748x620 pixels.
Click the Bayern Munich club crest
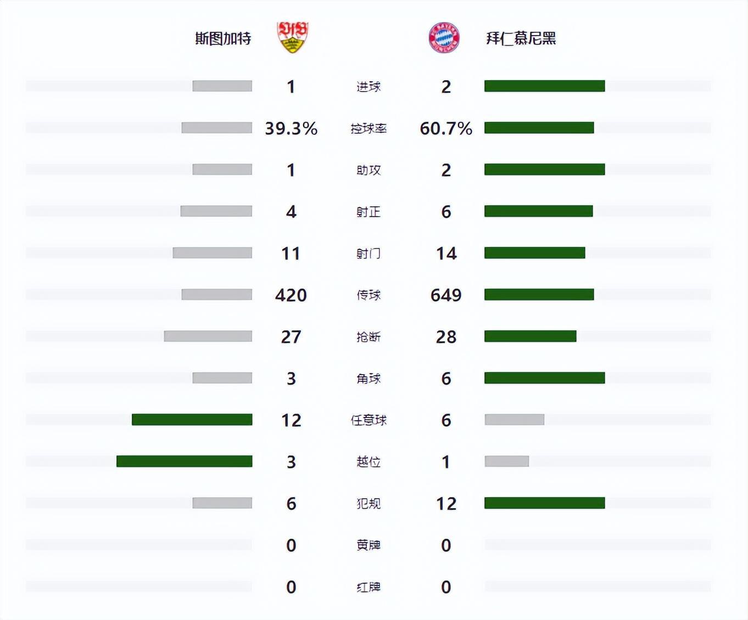pos(444,38)
